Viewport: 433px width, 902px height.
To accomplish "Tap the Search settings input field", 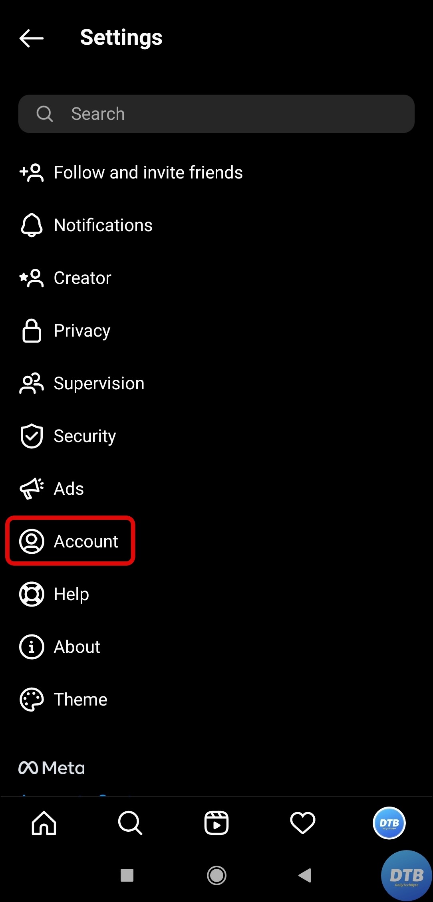I will pyautogui.click(x=216, y=114).
